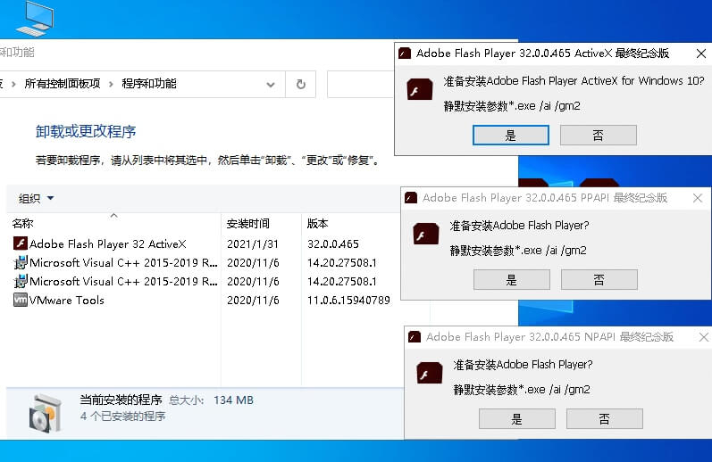Click Flash icon in PPAPI dialog body
712x462 pixels.
coord(425,234)
